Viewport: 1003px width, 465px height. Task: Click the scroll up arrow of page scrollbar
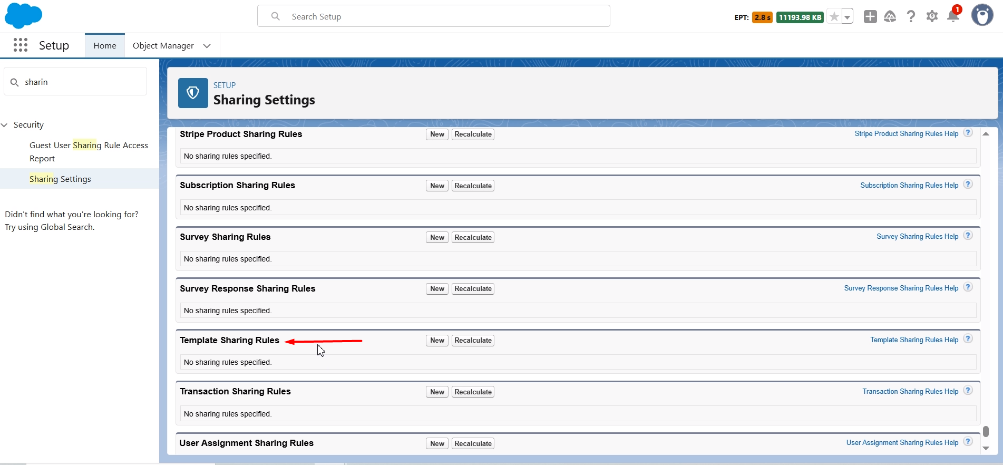pos(986,134)
